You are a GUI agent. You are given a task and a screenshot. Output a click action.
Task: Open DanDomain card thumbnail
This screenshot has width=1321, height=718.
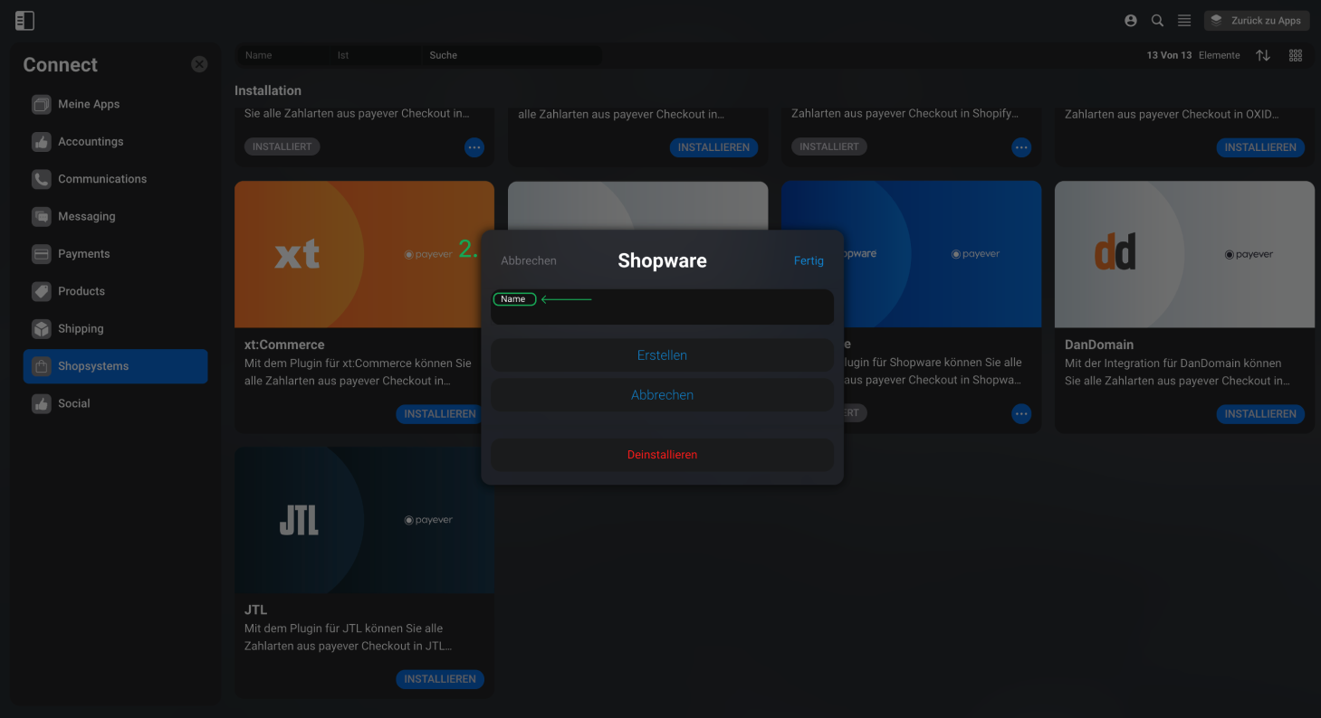click(x=1184, y=254)
